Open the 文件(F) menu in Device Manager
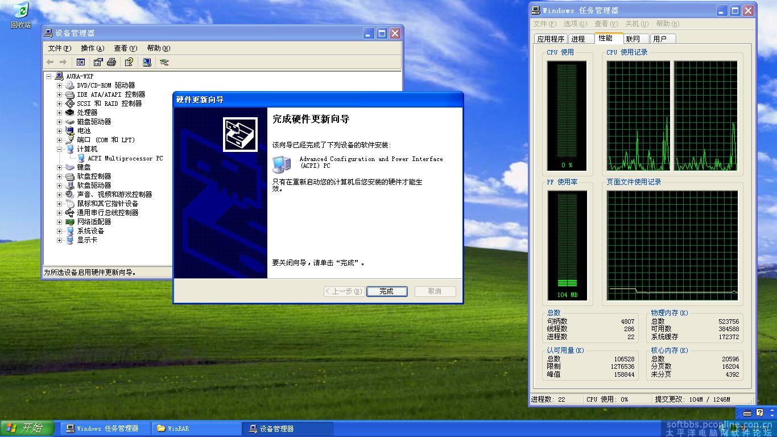This screenshot has width=777, height=437. 60,48
